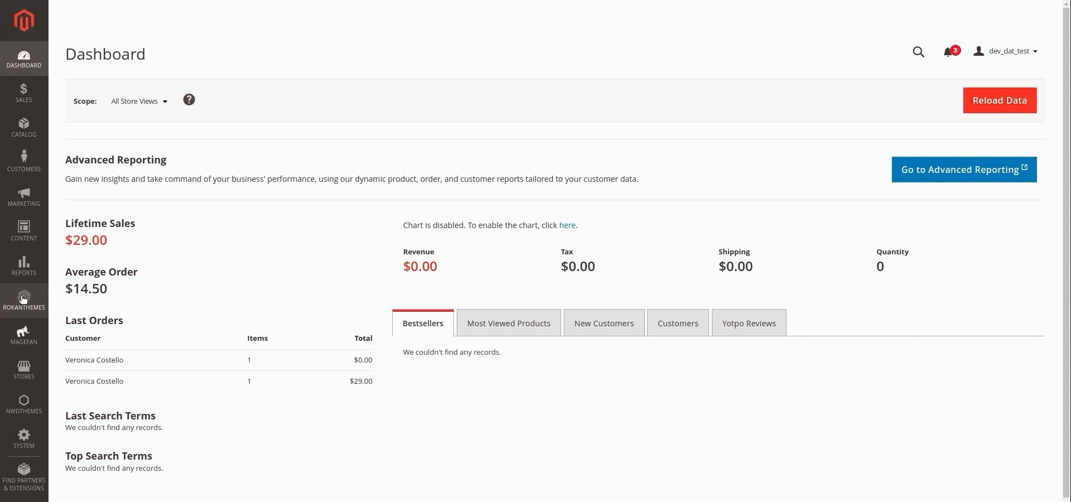Switch to Most Viewed Products tab
The width and height of the screenshot is (1071, 502).
[x=508, y=324]
